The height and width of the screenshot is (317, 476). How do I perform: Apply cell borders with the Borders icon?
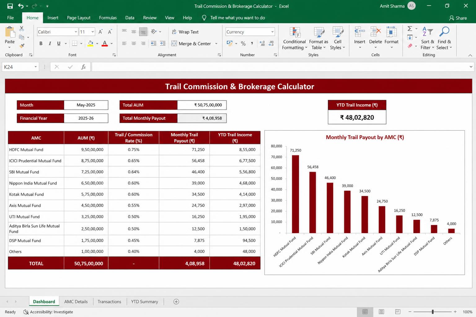click(x=74, y=44)
